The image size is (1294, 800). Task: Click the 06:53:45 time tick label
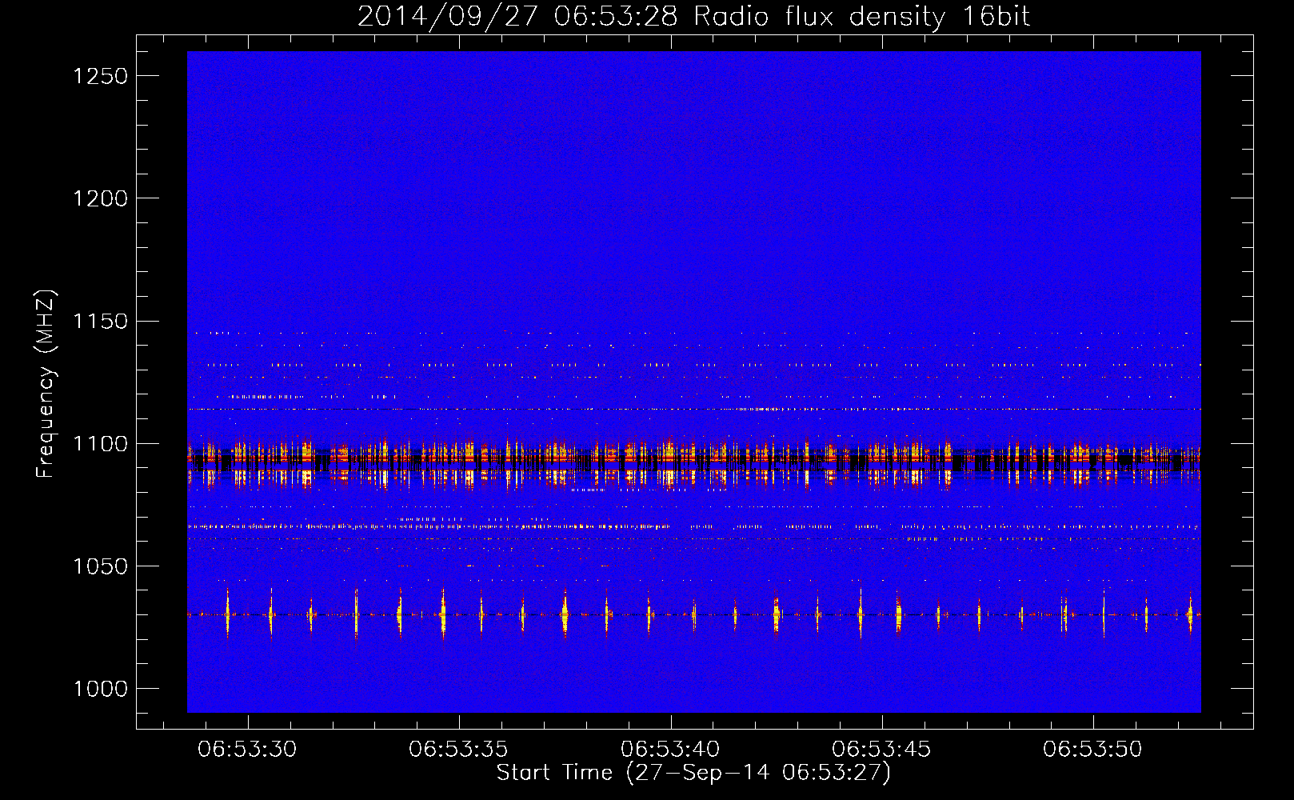point(881,750)
